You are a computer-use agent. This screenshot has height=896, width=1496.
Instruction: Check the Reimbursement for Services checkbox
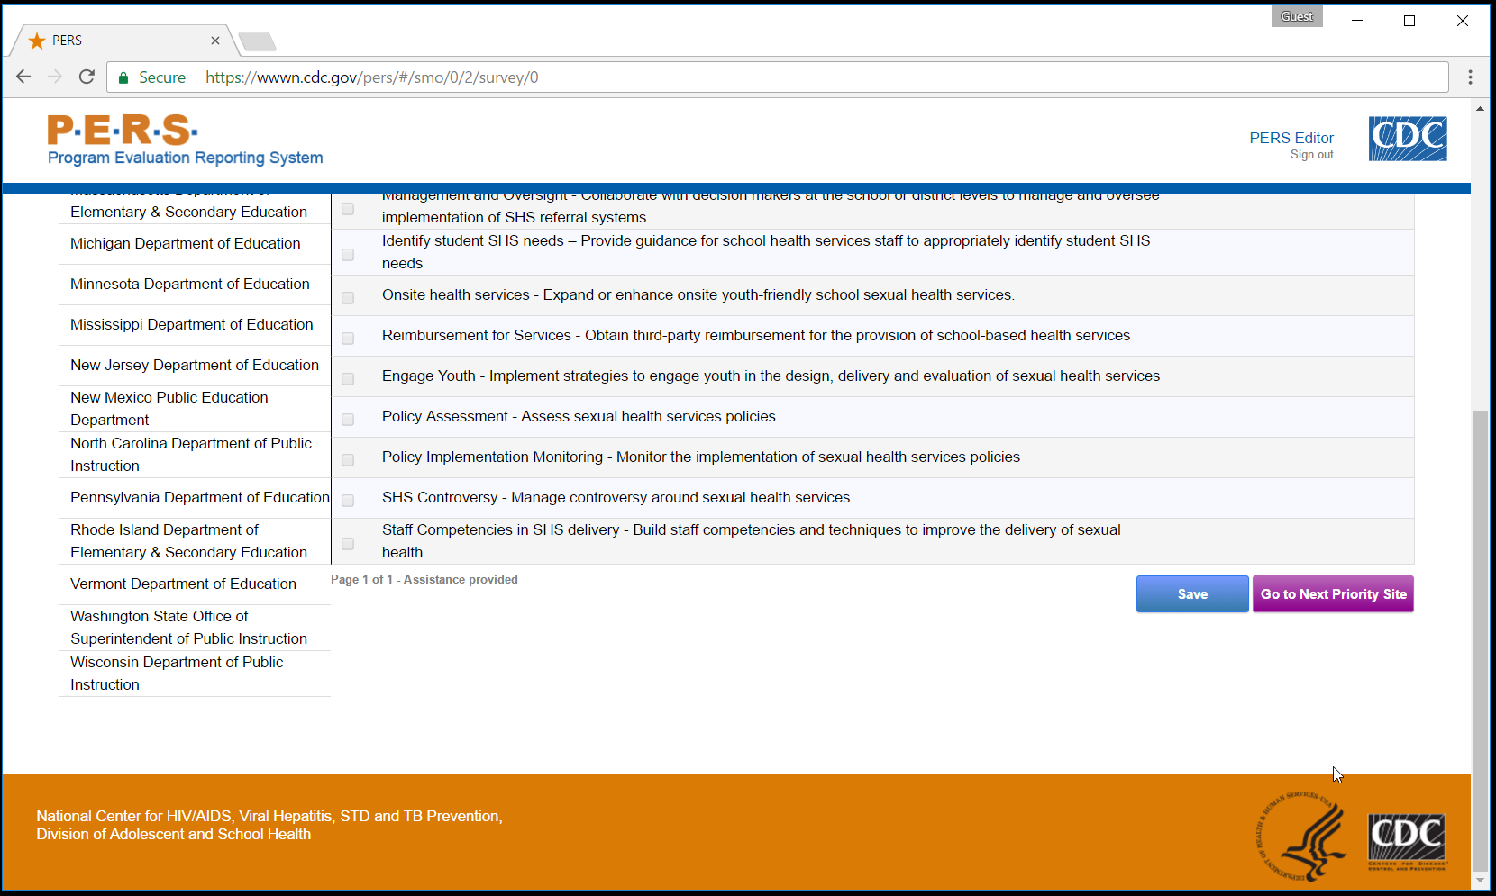(x=348, y=339)
